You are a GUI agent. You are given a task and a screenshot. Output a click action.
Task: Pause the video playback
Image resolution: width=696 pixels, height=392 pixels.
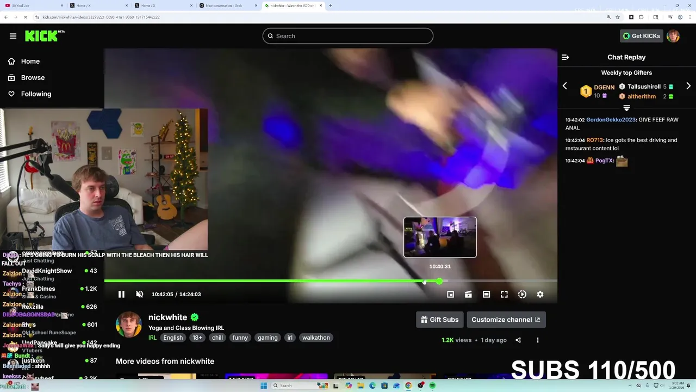[x=121, y=294]
